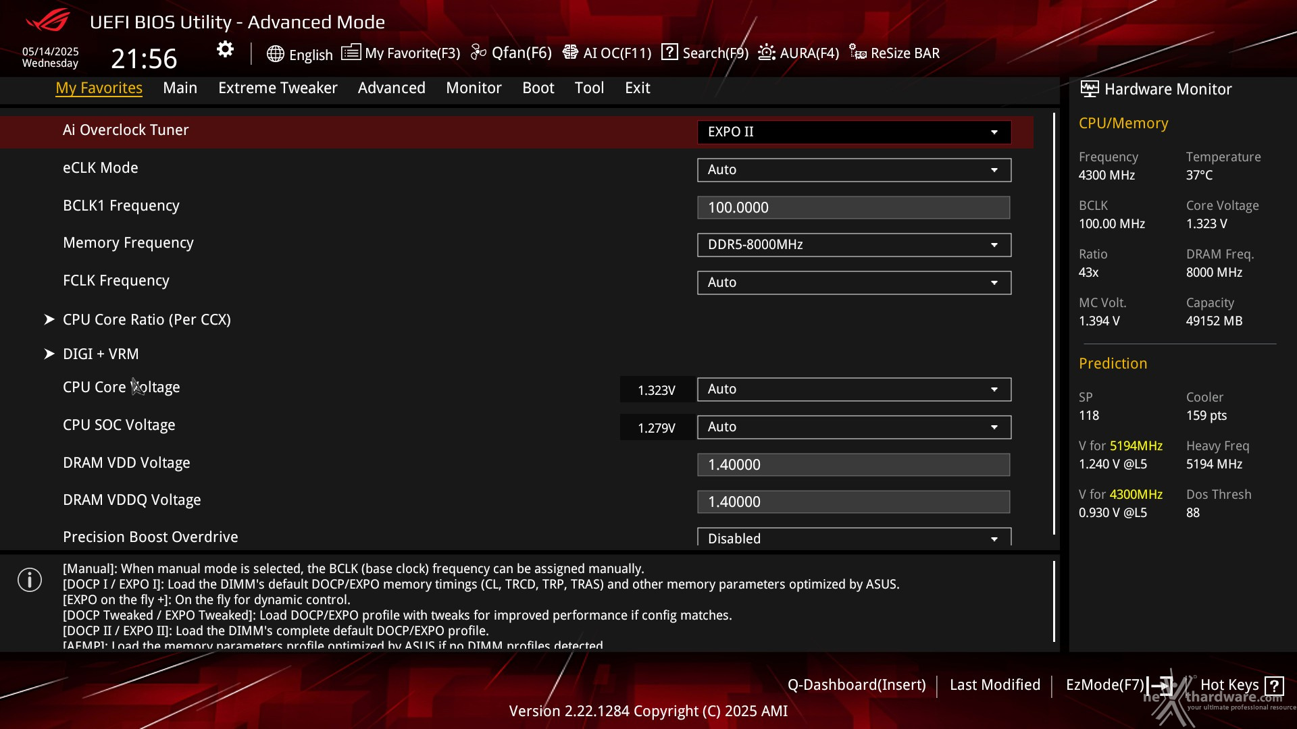
Task: Click the 05/14/2025 date text
Action: pos(51,51)
